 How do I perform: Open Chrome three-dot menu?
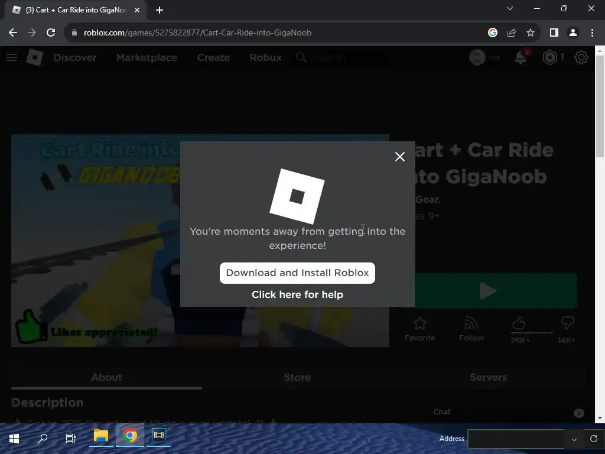click(592, 33)
